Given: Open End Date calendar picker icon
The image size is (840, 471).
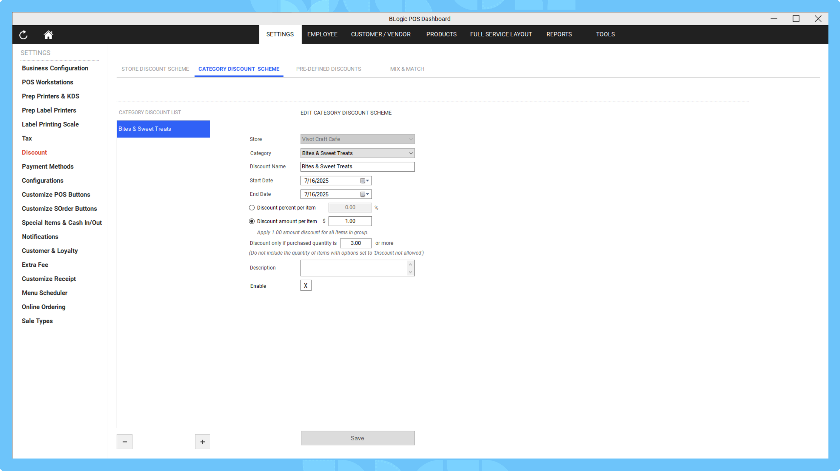Looking at the screenshot, I should tap(365, 194).
